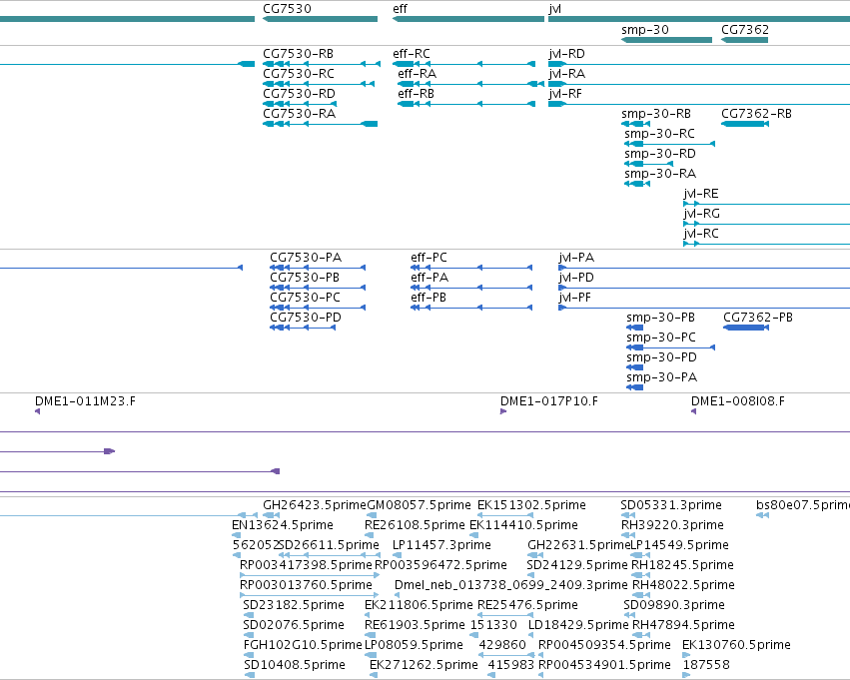Click the DME1-008I08.F marker
This screenshot has height=680, width=850.
(694, 411)
